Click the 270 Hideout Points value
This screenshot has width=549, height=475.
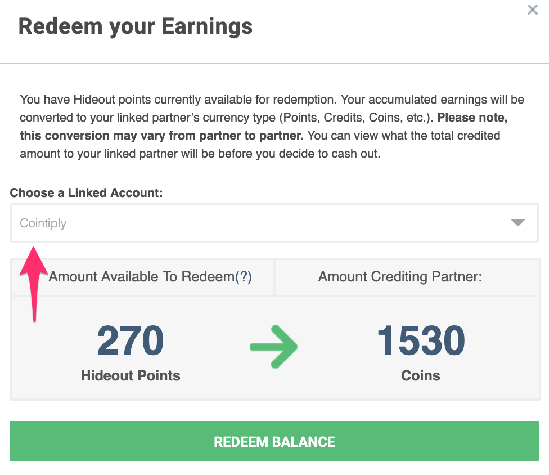point(130,340)
